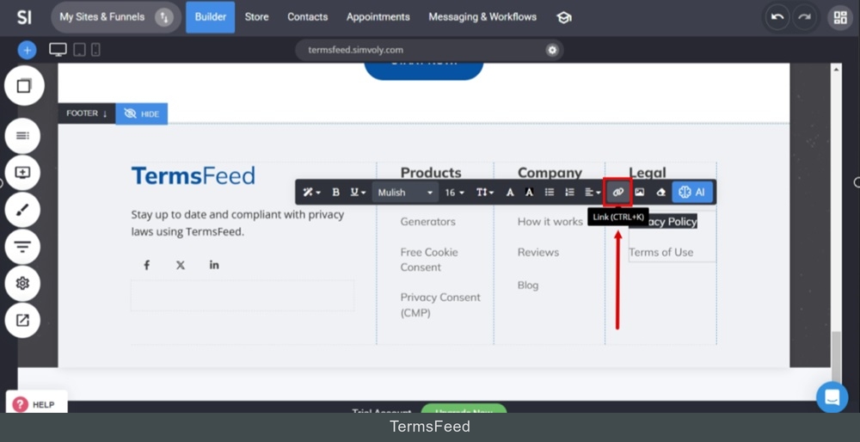This screenshot has height=442, width=860.
Task: Open the AI text assistant
Action: (x=692, y=193)
